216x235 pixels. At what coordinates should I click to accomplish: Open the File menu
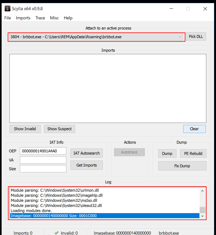[8, 18]
